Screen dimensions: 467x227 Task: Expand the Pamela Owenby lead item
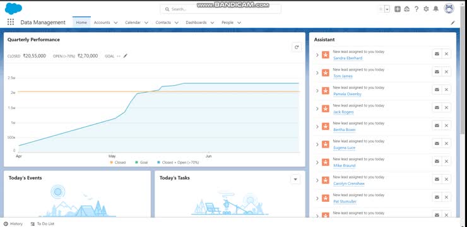tap(317, 91)
